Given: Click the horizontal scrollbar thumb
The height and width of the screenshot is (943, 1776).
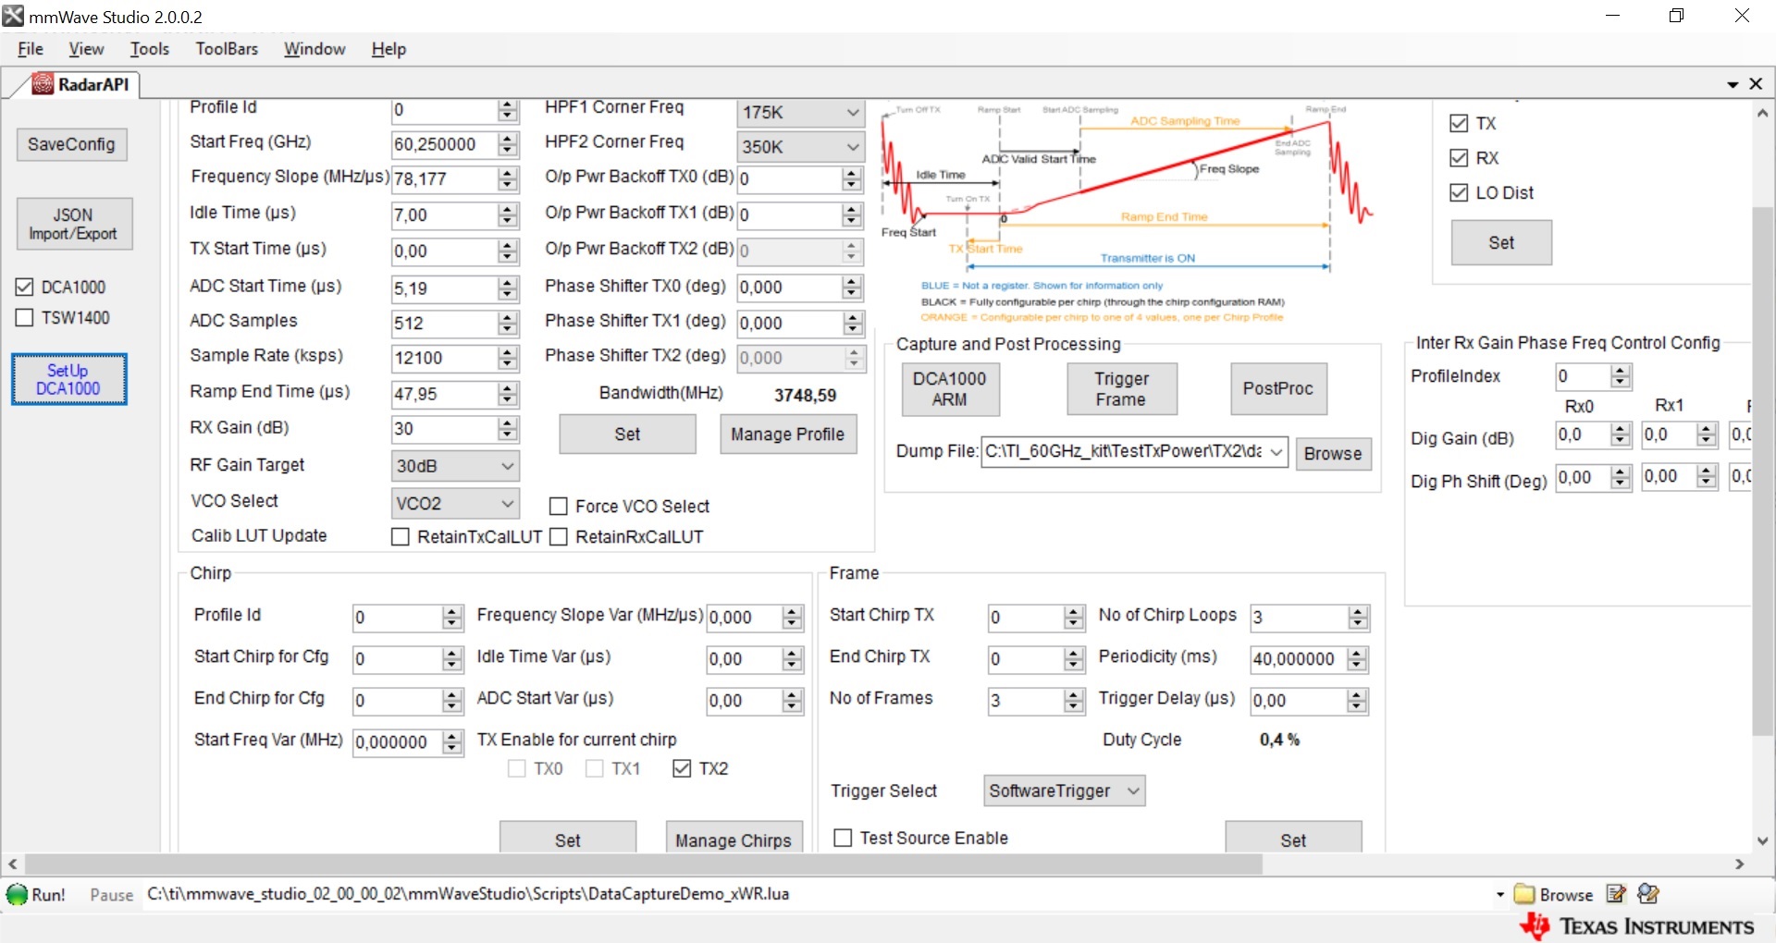Looking at the screenshot, I should pyautogui.click(x=643, y=864).
